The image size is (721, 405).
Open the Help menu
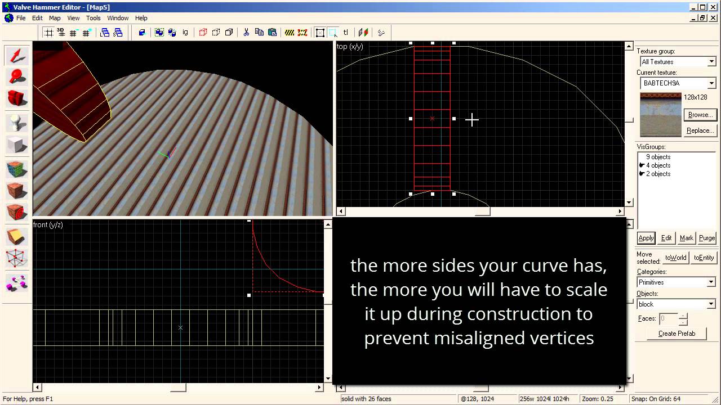pos(141,18)
